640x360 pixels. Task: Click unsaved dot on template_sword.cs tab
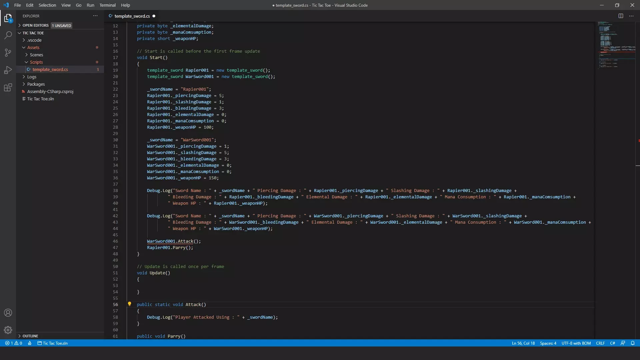(154, 16)
